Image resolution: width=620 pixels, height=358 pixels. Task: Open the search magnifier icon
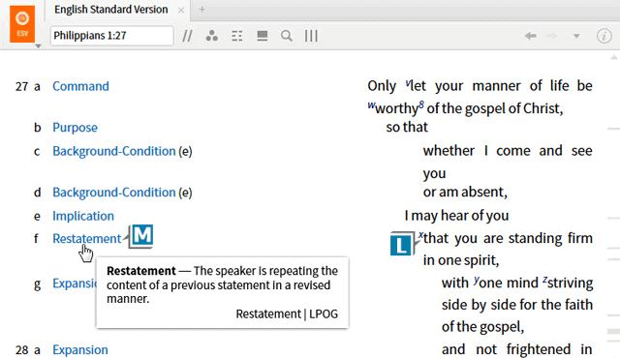[287, 36]
